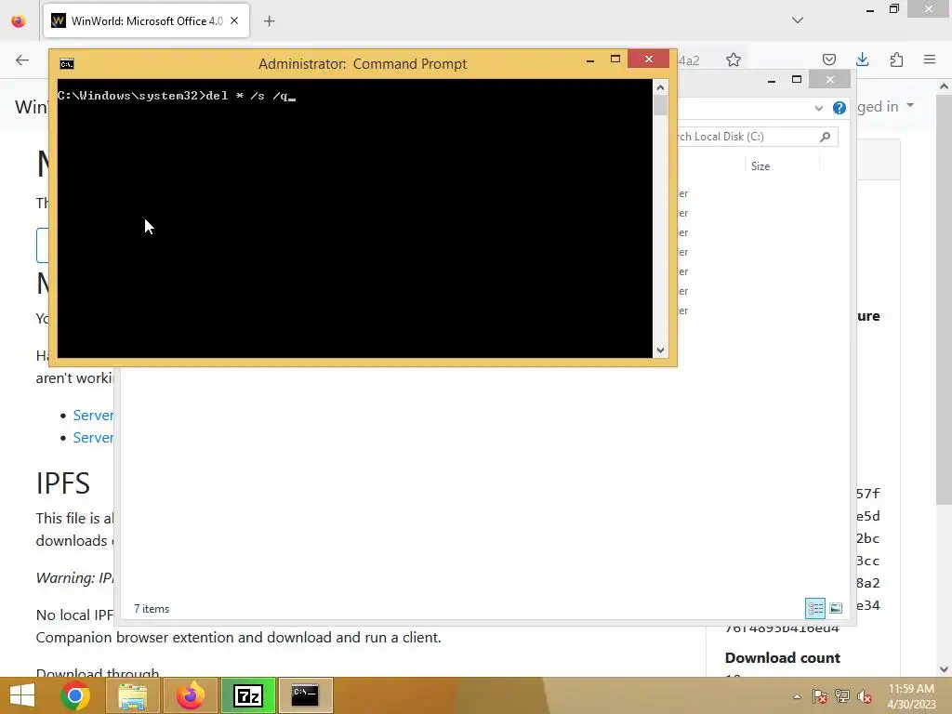The height and width of the screenshot is (714, 952).
Task: Switch File Explorer to large icons view
Action: coord(836,608)
